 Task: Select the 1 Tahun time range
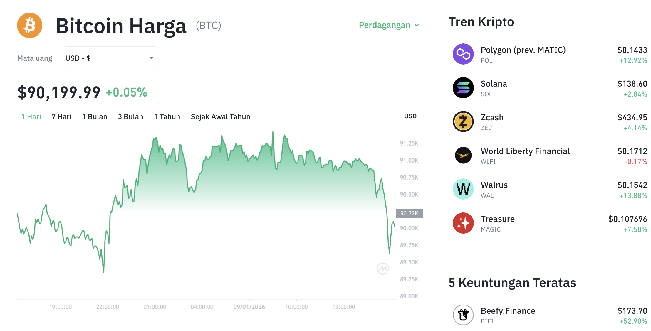(167, 116)
